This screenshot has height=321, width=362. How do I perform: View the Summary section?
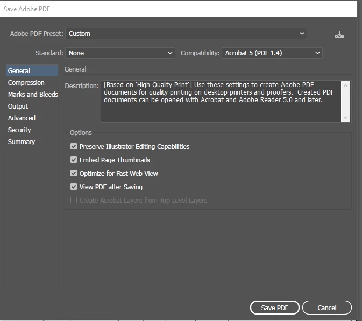(x=32, y=142)
